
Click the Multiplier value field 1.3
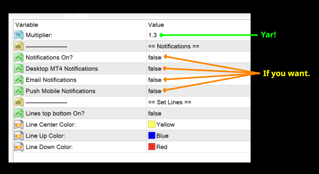(x=153, y=35)
